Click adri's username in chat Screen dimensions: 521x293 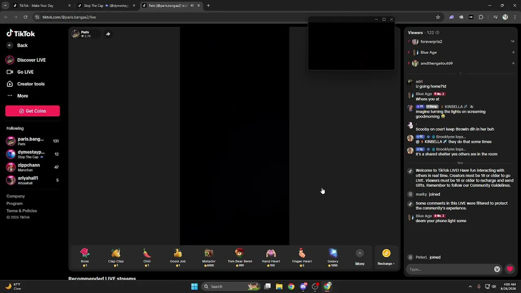click(419, 81)
